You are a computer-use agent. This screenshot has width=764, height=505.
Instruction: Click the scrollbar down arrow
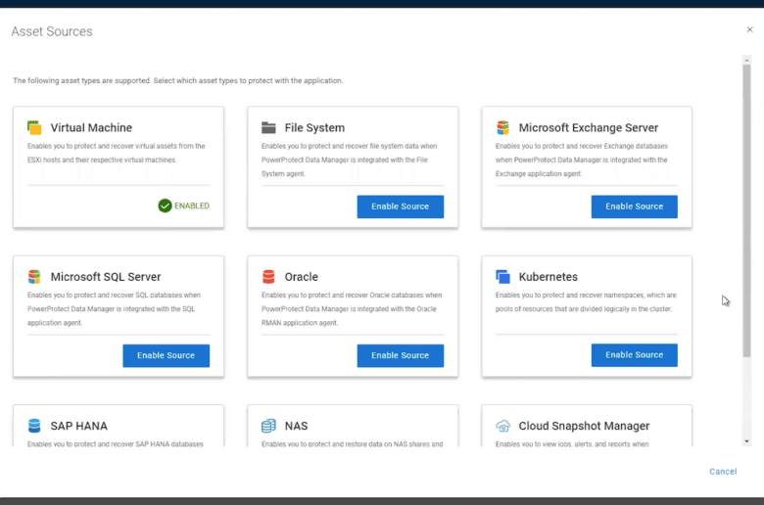pyautogui.click(x=746, y=441)
